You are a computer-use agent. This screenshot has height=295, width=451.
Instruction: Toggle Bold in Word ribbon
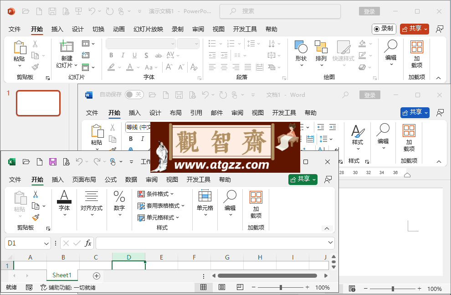tap(131, 139)
